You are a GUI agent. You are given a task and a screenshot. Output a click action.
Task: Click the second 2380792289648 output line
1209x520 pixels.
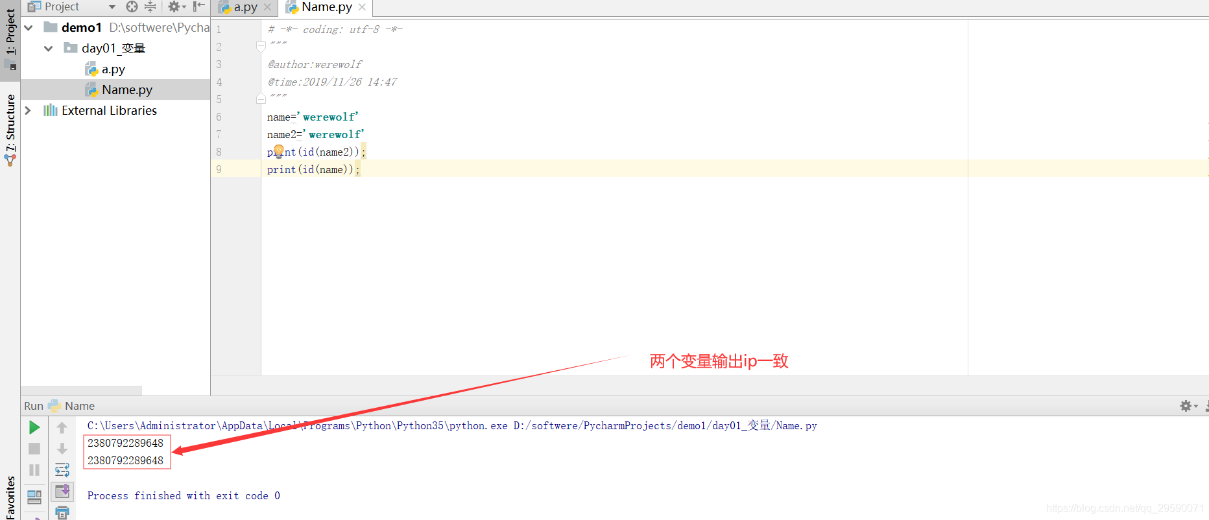(x=125, y=461)
